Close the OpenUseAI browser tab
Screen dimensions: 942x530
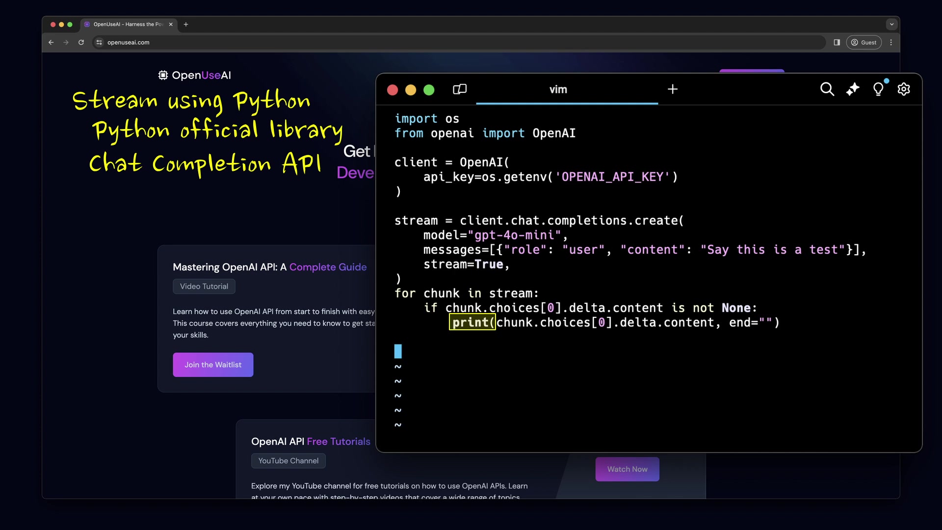[x=171, y=24]
